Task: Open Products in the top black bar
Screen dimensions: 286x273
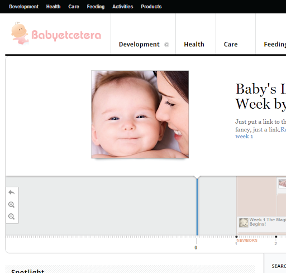Action: pyautogui.click(x=151, y=7)
